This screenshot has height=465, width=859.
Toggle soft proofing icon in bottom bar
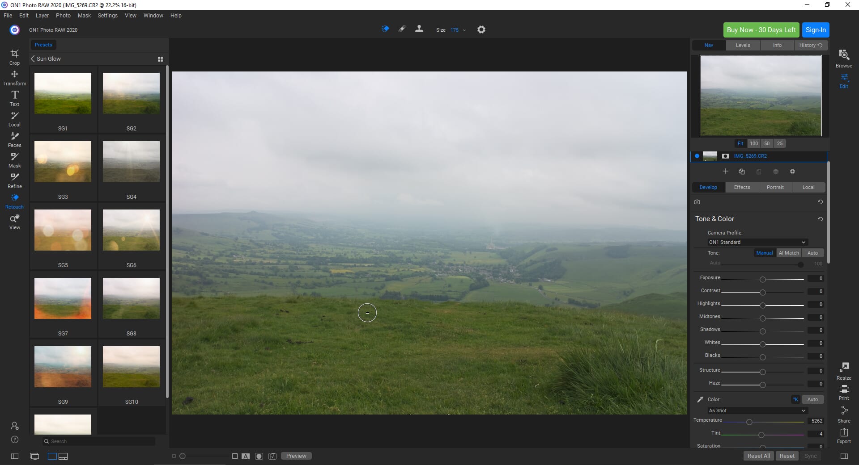click(x=272, y=456)
